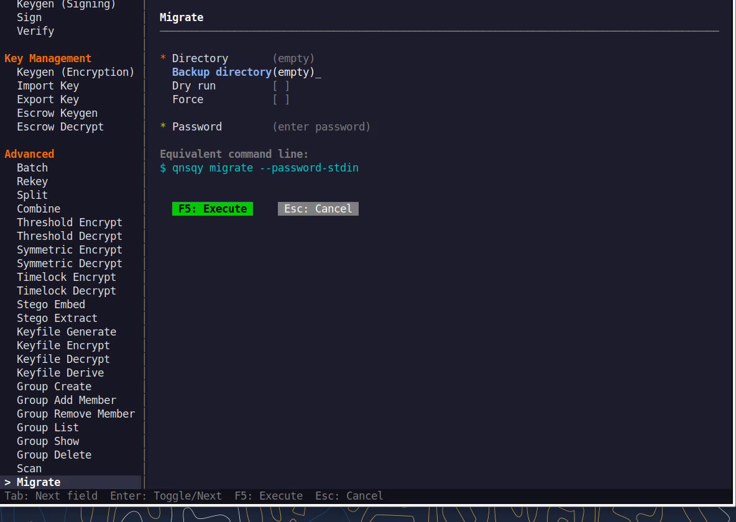Click the Tab: Next field hint
The width and height of the screenshot is (736, 522).
pos(51,496)
